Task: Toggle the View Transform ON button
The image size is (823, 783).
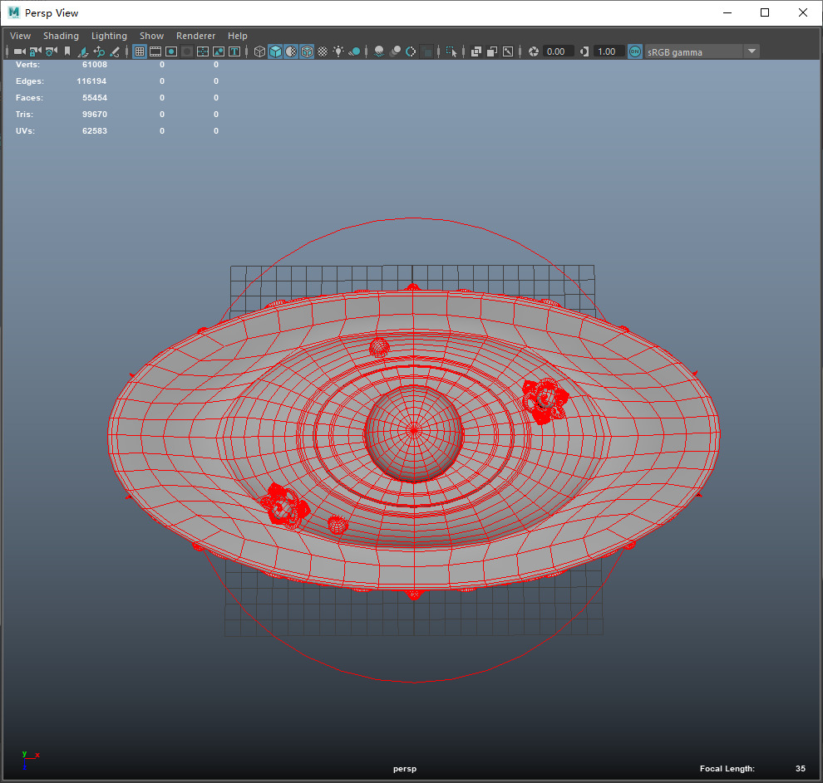Action: (x=634, y=51)
